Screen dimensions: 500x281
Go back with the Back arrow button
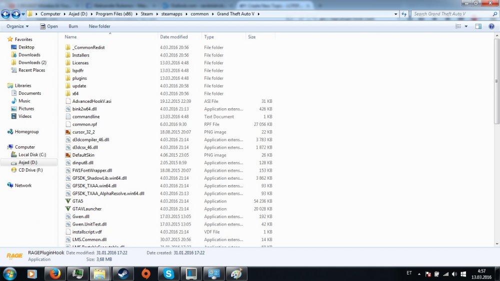(x=5, y=14)
